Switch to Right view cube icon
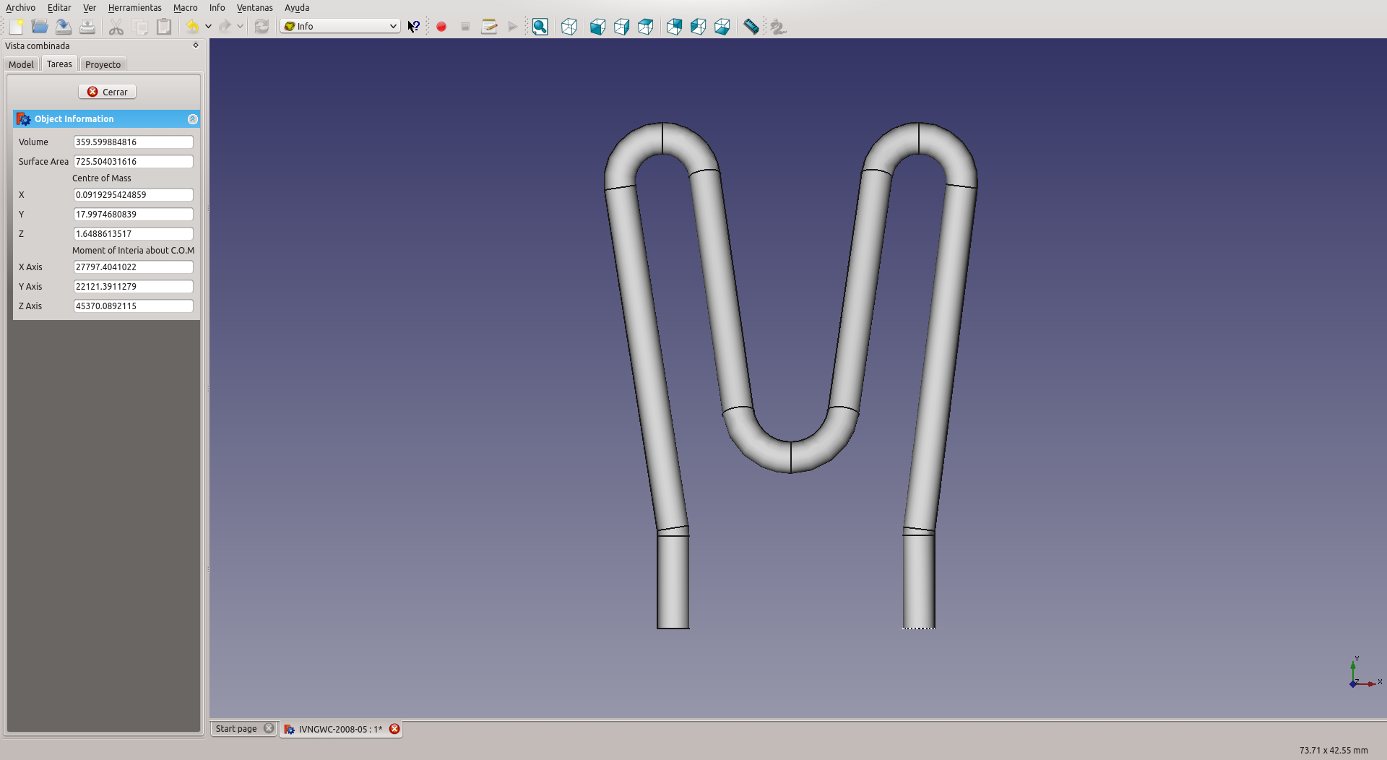1387x760 pixels. tap(645, 27)
